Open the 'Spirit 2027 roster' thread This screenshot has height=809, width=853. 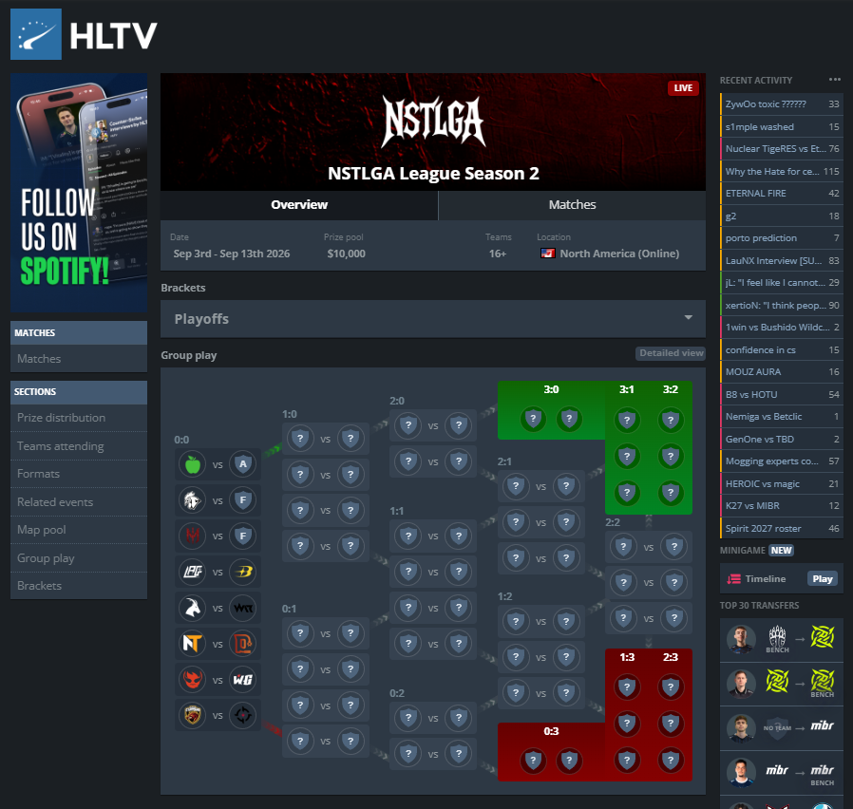[781, 528]
